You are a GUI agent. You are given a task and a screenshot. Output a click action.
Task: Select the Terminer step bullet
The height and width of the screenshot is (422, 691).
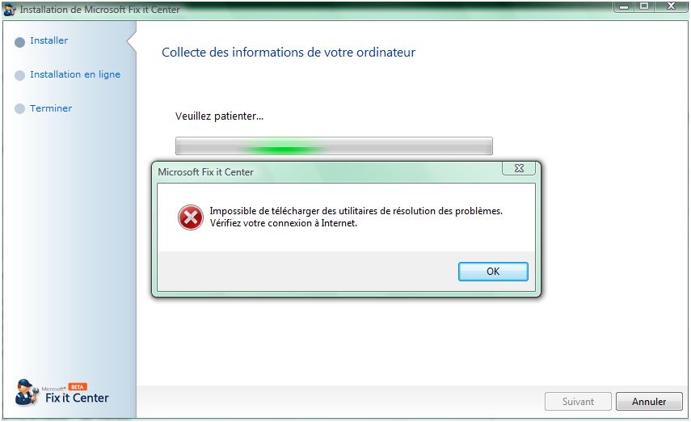pos(20,108)
